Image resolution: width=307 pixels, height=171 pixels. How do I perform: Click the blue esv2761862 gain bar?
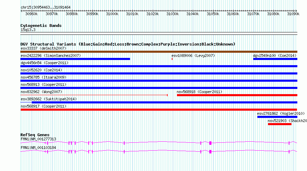277,117
